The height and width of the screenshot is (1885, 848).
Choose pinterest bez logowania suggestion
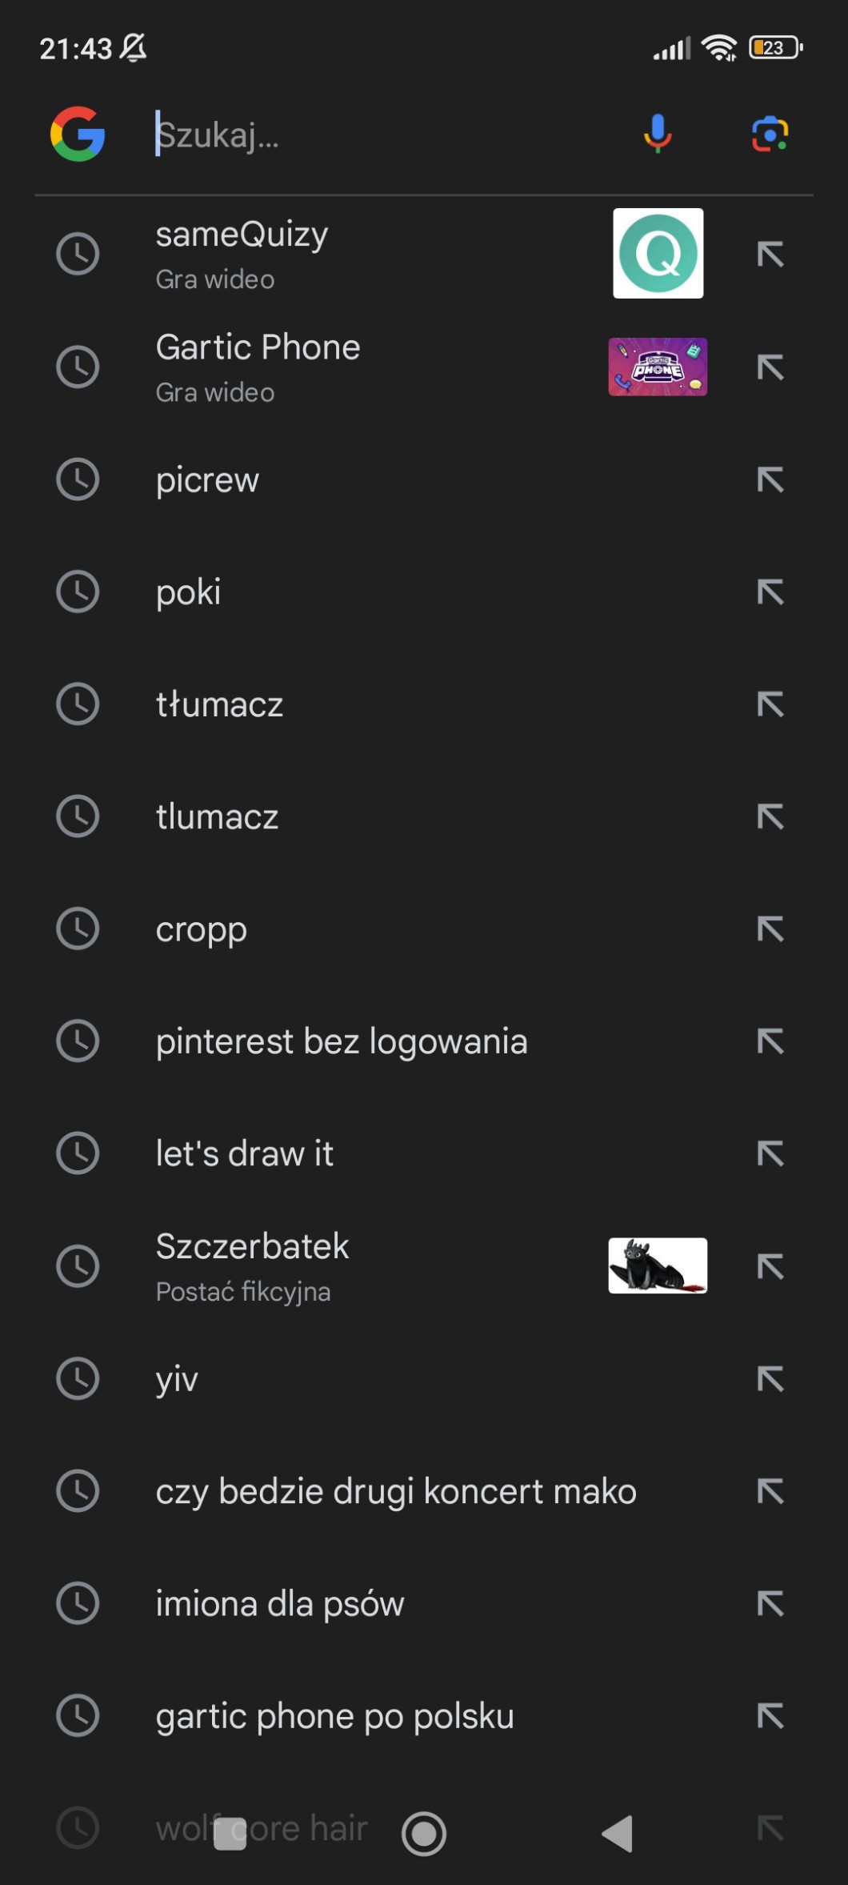[342, 1041]
